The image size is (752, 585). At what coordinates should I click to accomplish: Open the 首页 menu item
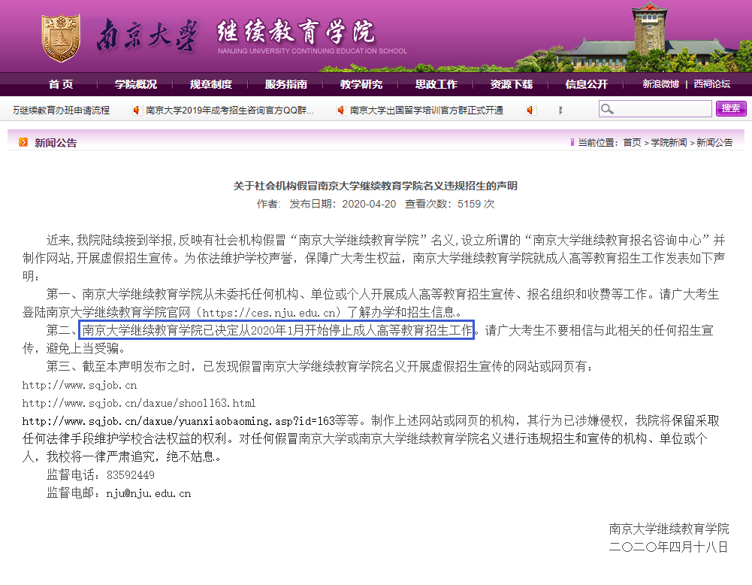click(x=61, y=84)
